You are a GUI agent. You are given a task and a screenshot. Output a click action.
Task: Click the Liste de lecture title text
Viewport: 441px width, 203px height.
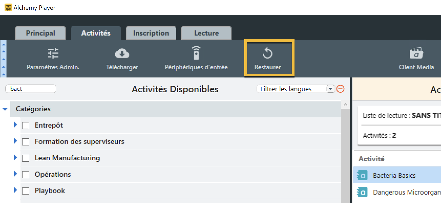point(402,116)
